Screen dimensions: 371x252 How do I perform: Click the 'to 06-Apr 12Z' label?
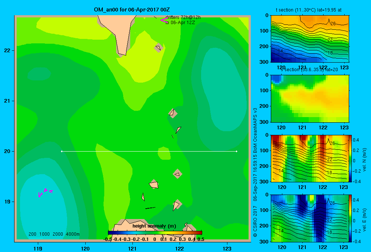[x=180, y=23]
